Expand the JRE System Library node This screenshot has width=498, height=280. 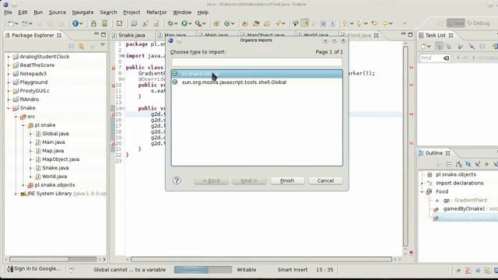[16, 194]
